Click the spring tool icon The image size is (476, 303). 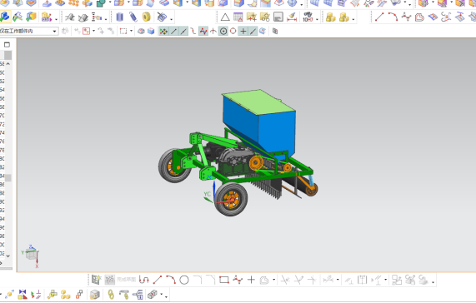coord(133,17)
